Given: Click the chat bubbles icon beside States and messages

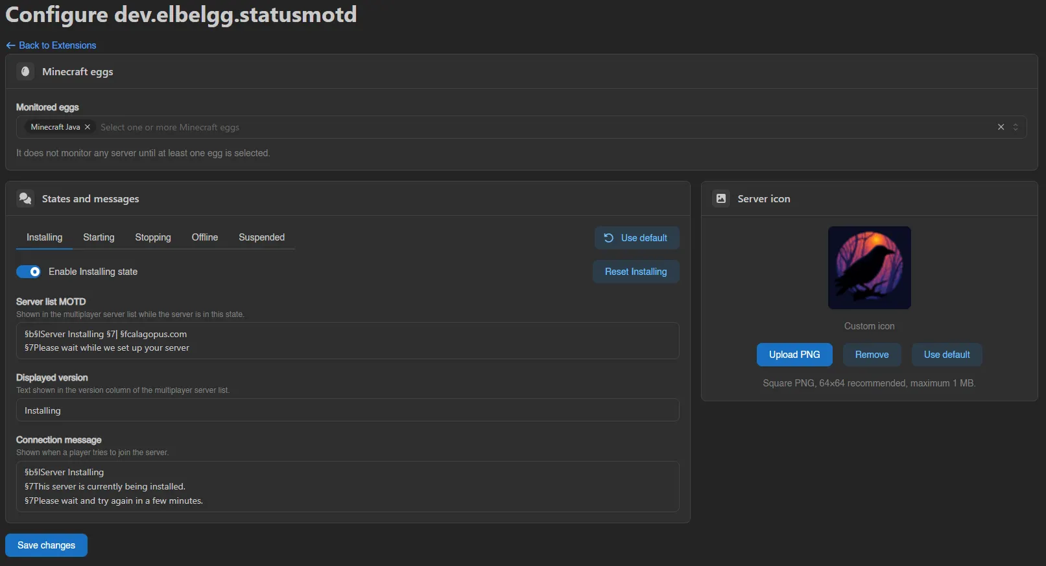Looking at the screenshot, I should pos(25,198).
